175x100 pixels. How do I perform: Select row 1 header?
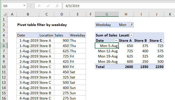4,19
